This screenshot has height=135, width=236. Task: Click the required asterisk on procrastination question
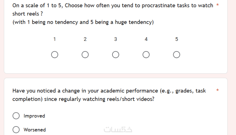[217, 6]
